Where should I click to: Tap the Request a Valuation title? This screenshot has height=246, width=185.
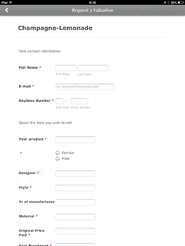coord(92,10)
